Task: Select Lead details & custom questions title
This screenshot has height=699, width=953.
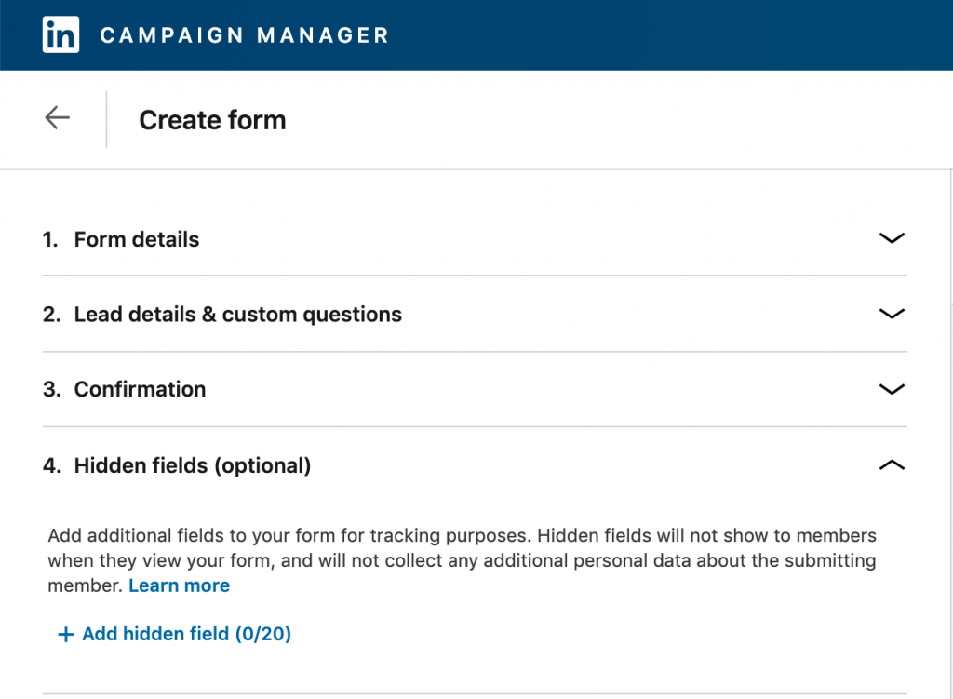Action: pyautogui.click(x=237, y=315)
